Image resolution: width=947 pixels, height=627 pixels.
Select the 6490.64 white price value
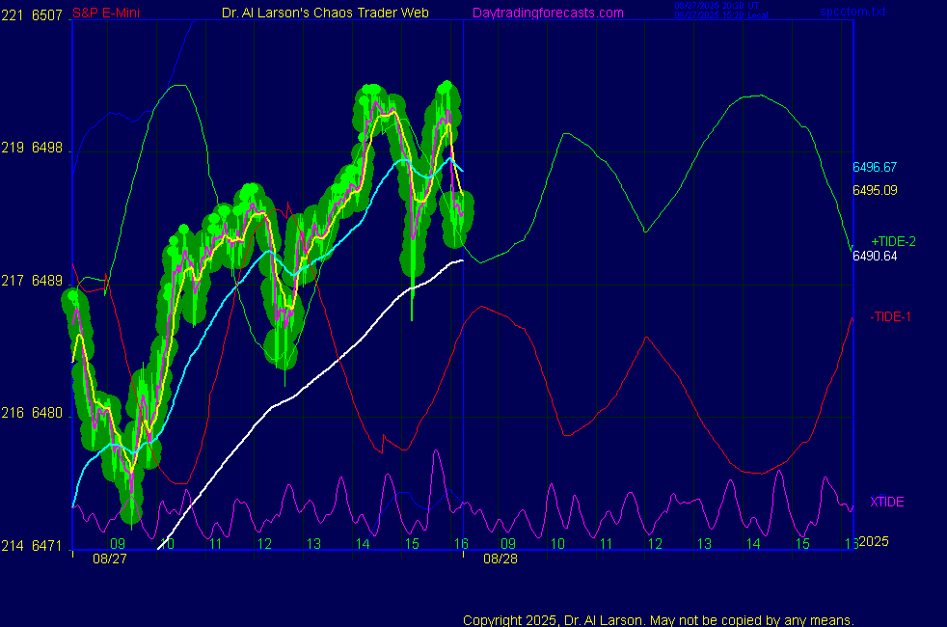pos(875,256)
